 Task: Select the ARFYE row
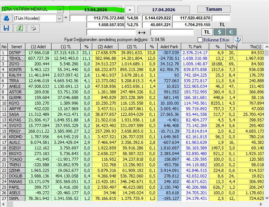[x=132, y=109]
